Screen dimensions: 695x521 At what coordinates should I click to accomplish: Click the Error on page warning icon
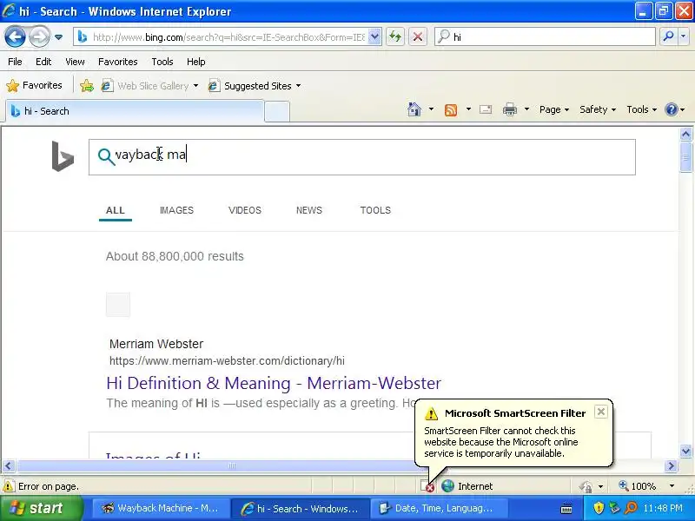pyautogui.click(x=9, y=486)
